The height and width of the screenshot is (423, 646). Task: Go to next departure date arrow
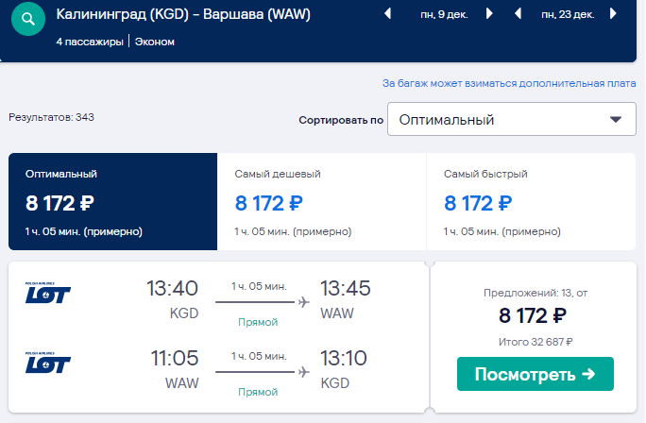pos(489,14)
